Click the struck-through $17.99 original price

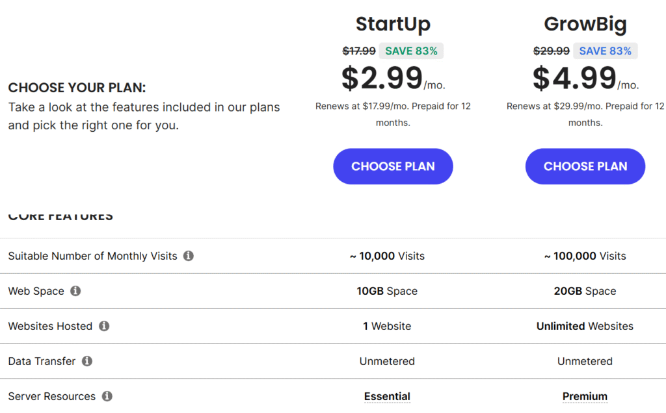359,51
